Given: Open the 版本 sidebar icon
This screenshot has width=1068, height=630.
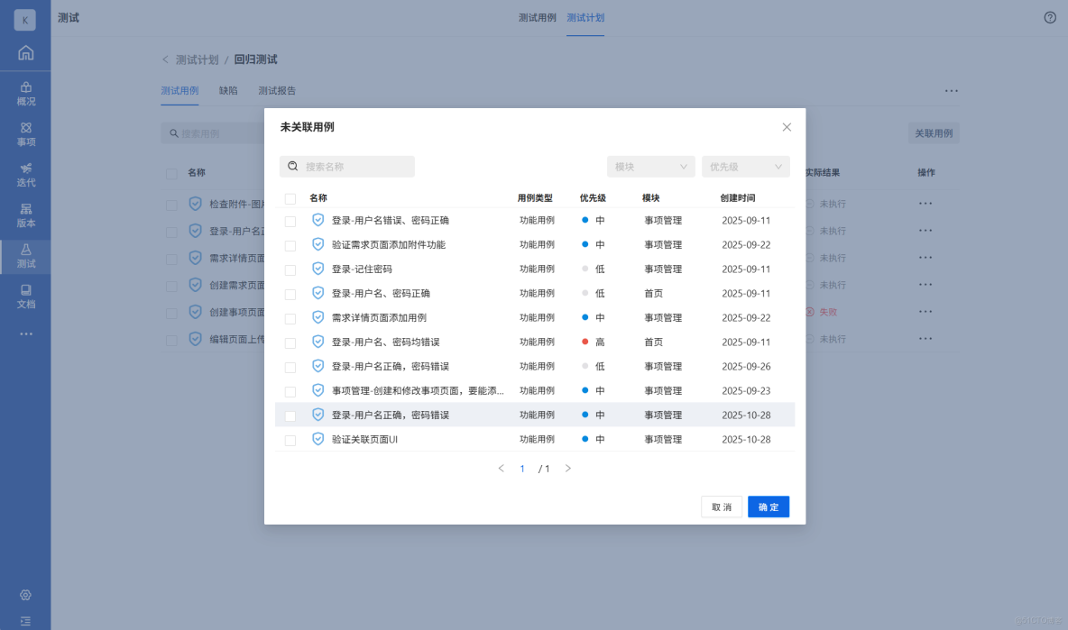Looking at the screenshot, I should tap(25, 216).
